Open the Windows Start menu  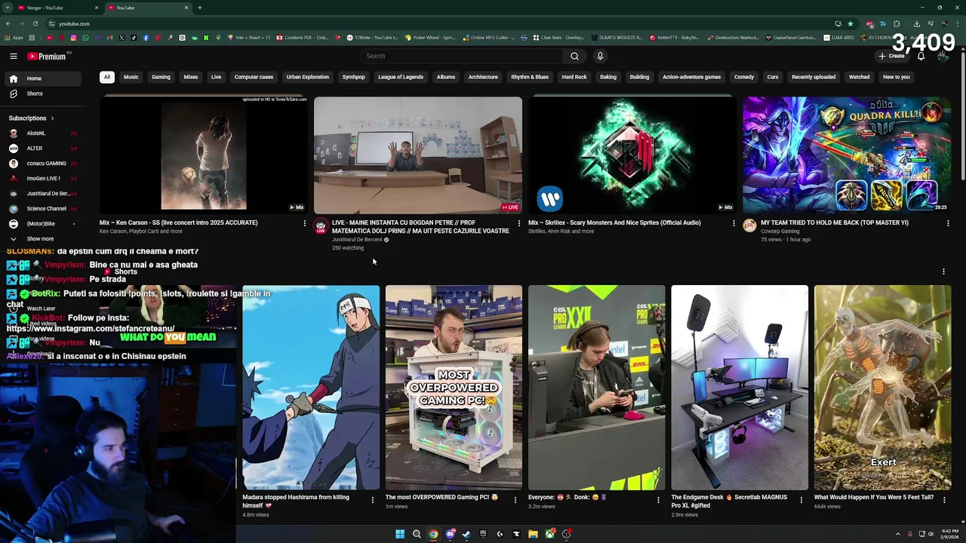pos(400,534)
